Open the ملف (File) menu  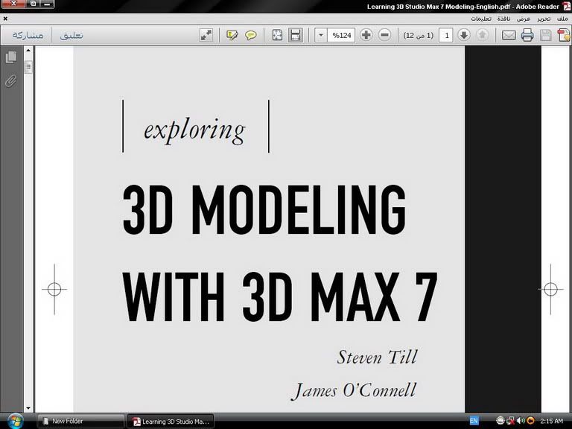pyautogui.click(x=562, y=19)
